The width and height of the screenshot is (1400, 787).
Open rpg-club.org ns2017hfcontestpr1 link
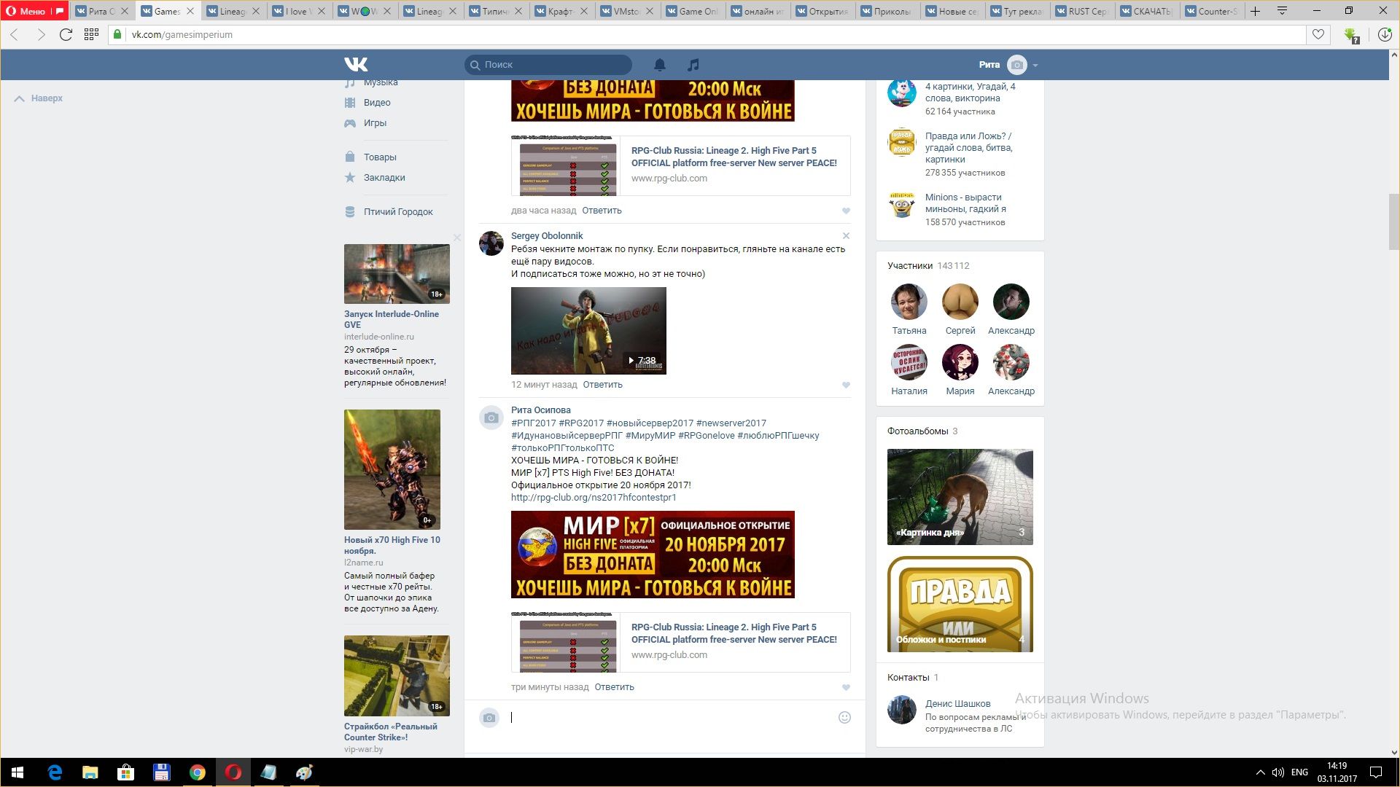pos(594,497)
